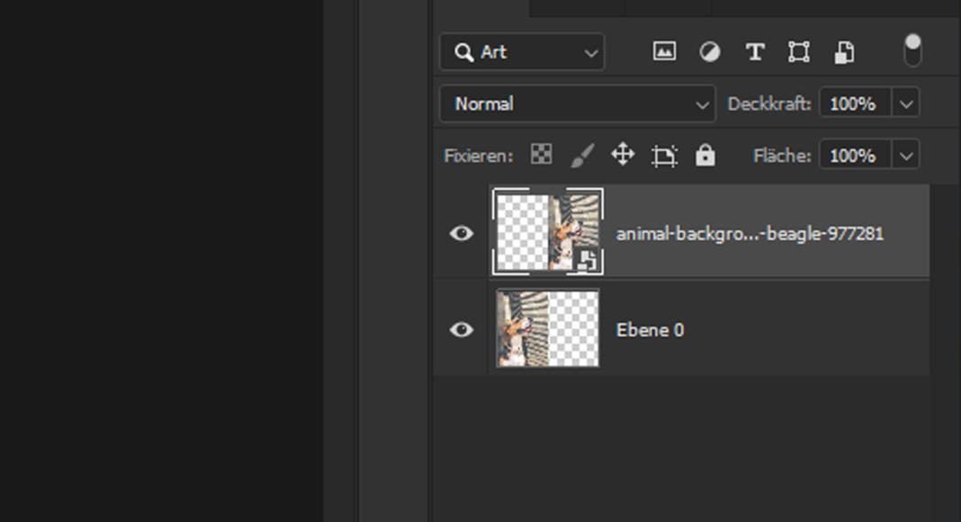Open the Normal blend mode dropdown
Image resolution: width=961 pixels, height=522 pixels.
[x=577, y=104]
